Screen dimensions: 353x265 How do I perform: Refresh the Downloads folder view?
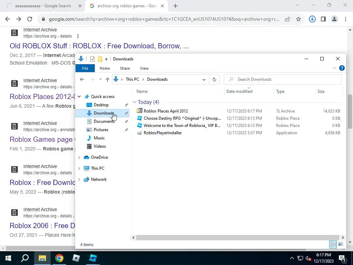pos(214,80)
